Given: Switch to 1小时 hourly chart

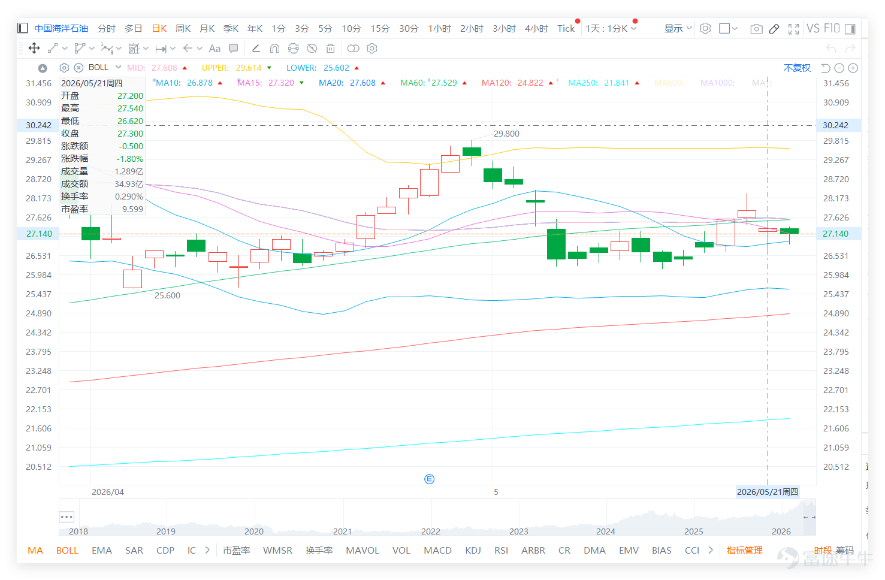Looking at the screenshot, I should click(439, 29).
